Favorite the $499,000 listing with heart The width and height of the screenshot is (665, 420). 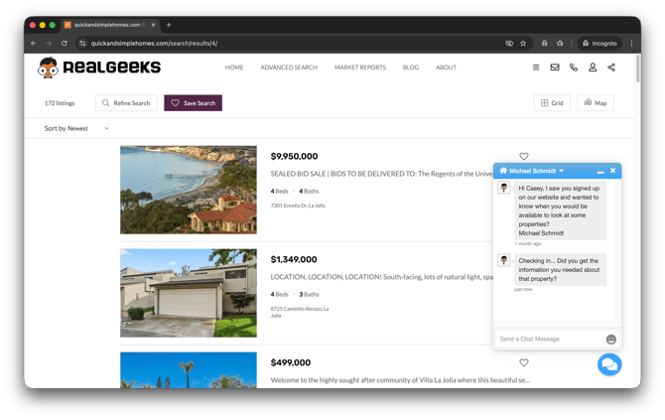point(524,362)
